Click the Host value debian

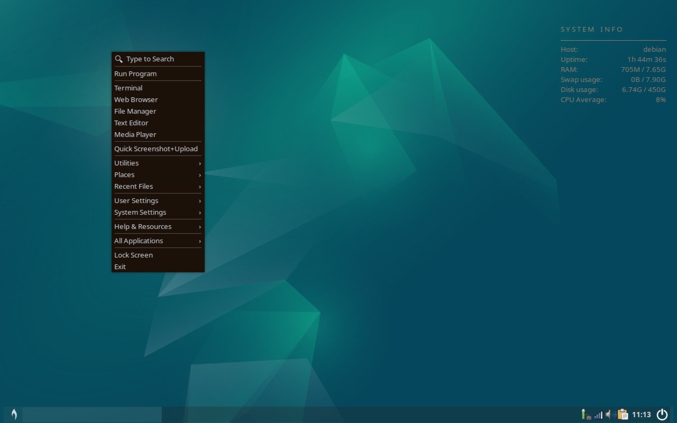654,49
